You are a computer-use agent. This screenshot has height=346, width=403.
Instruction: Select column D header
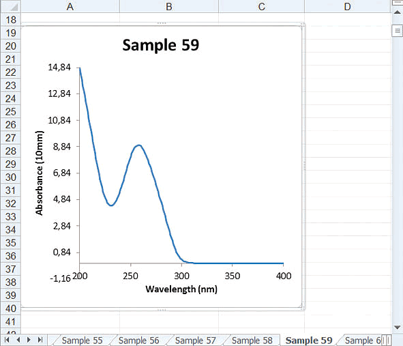pyautogui.click(x=347, y=6)
